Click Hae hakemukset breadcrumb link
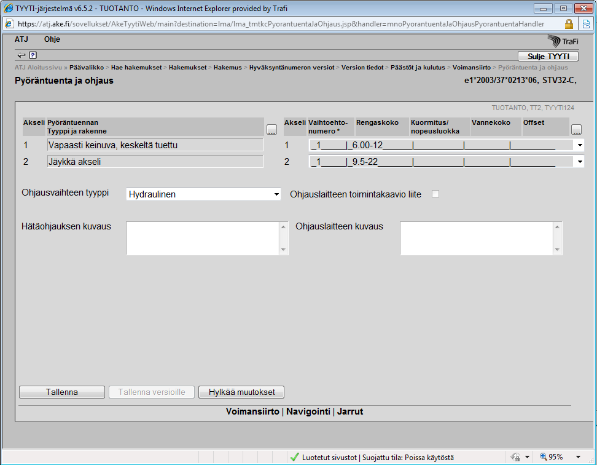Image resolution: width=597 pixels, height=465 pixels. (136, 68)
